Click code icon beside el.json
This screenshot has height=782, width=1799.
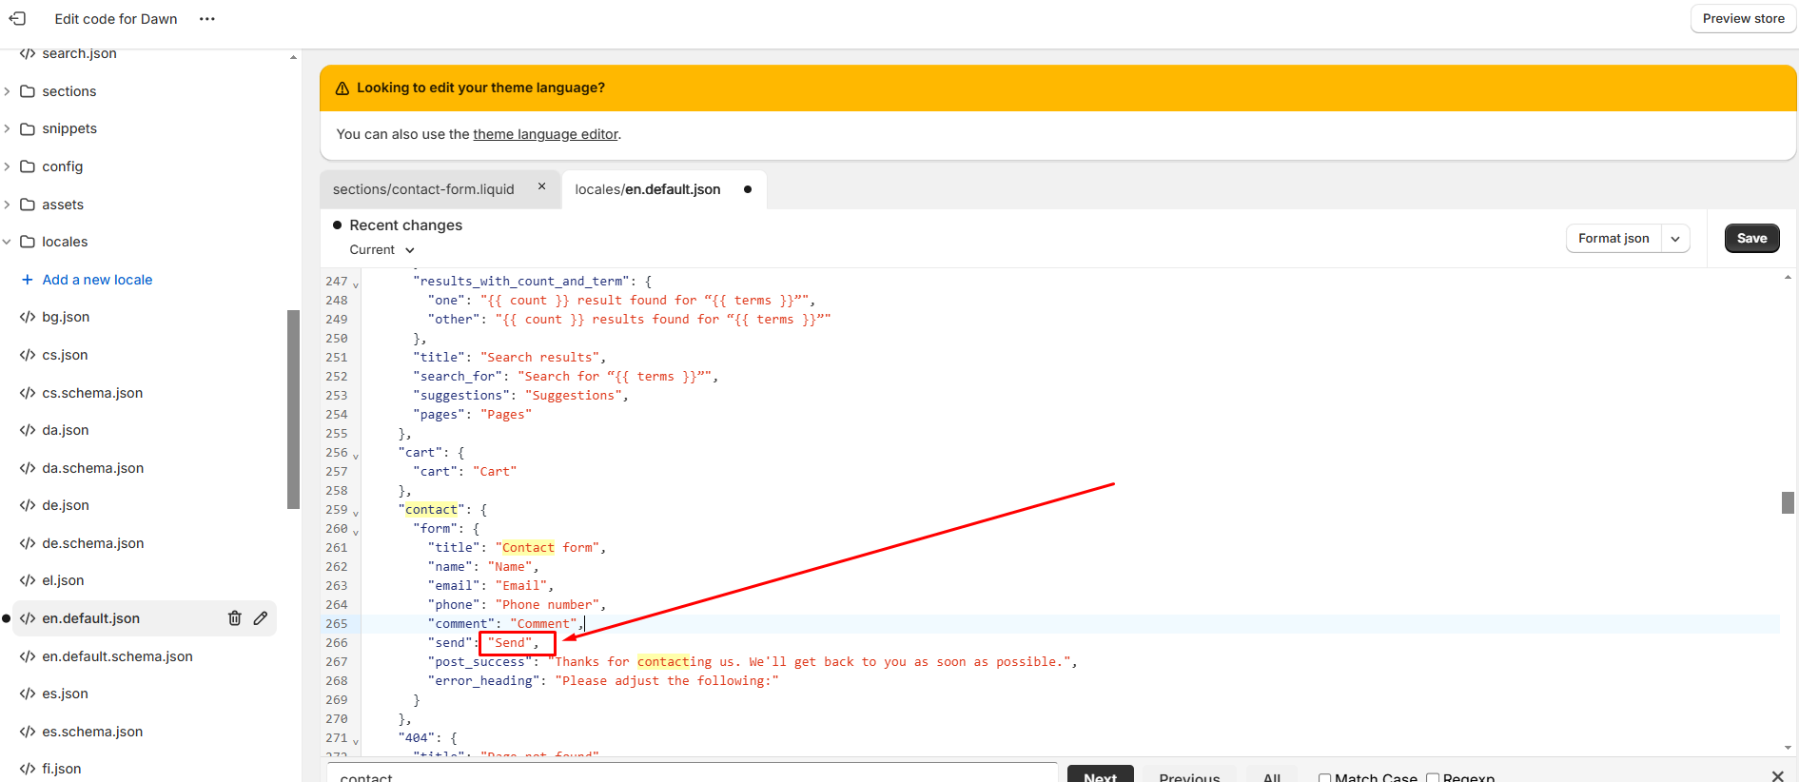pos(28,580)
